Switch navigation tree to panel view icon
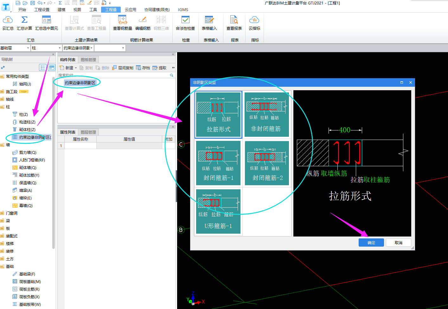The width and height of the screenshot is (448, 309). point(52,67)
